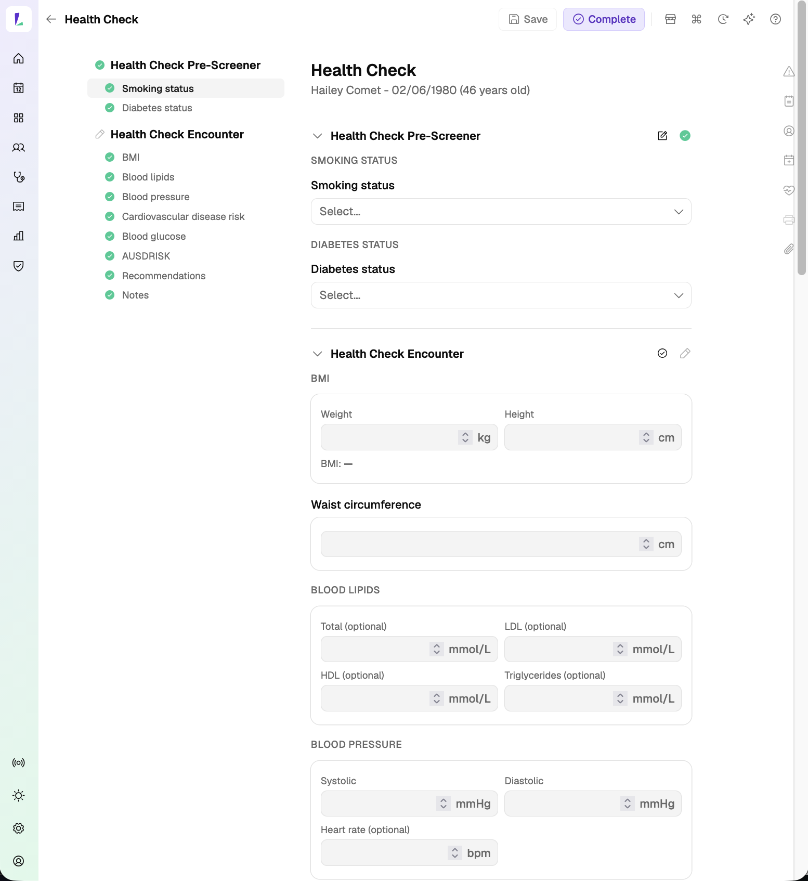
Task: Click the printer panel icon
Action: pos(789,219)
